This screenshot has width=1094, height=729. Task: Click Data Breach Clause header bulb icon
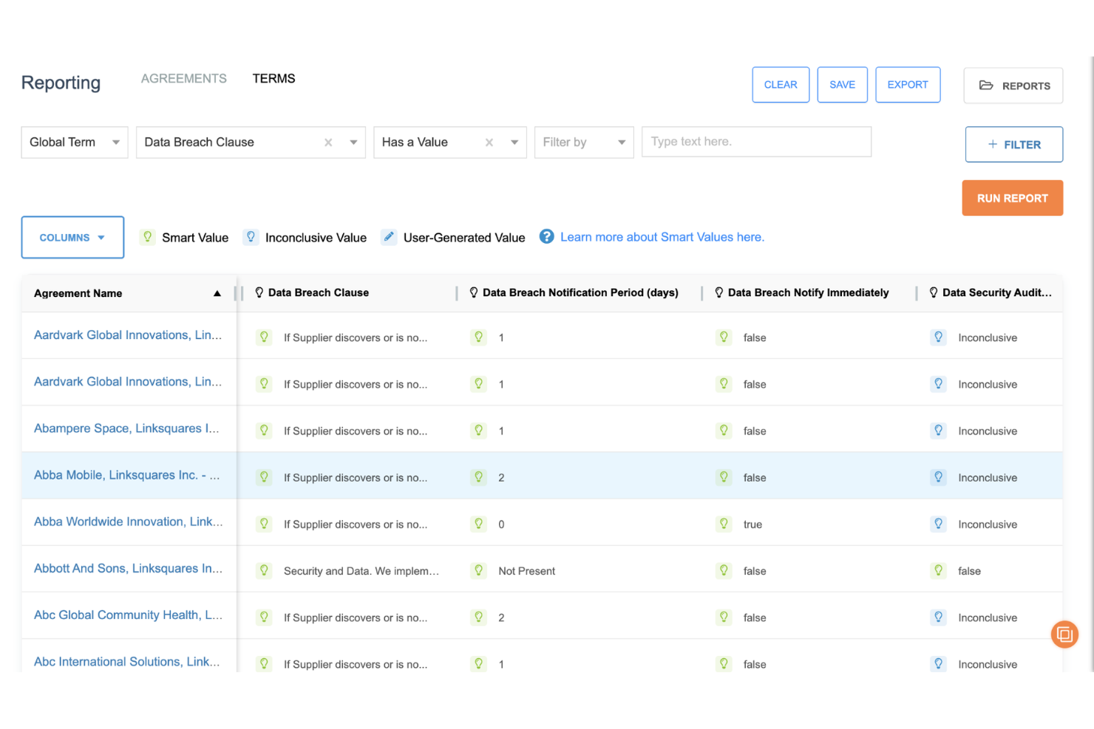[259, 292]
